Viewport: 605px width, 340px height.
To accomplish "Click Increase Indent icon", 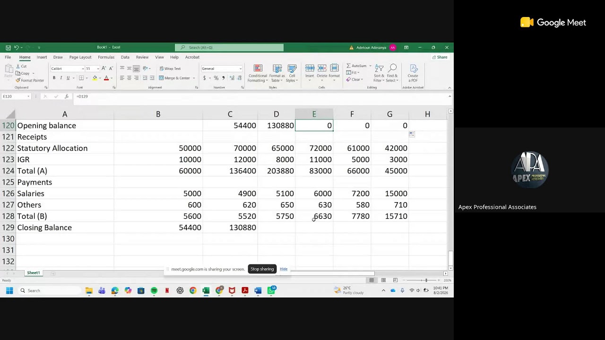I will click(x=152, y=78).
